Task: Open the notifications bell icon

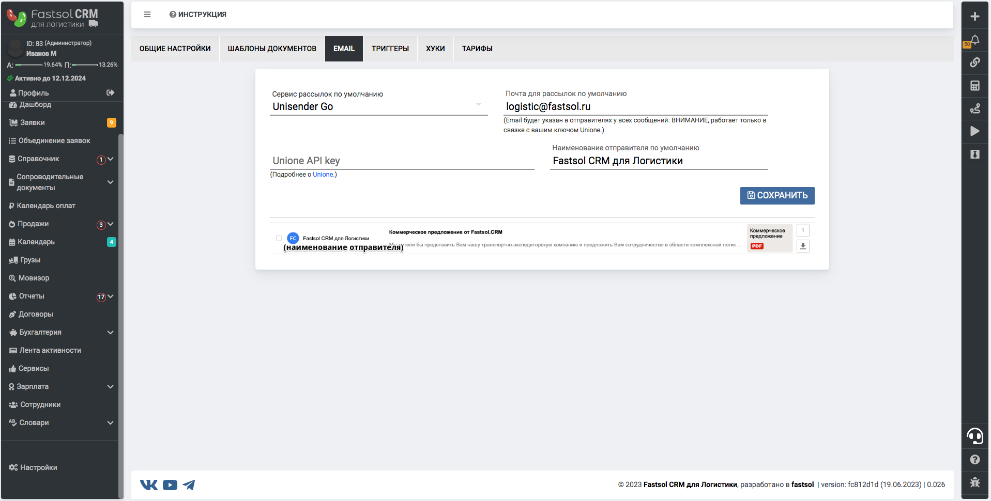Action: (x=975, y=40)
